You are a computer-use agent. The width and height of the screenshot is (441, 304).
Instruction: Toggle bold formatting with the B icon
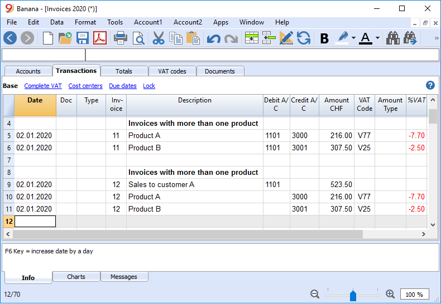click(324, 38)
